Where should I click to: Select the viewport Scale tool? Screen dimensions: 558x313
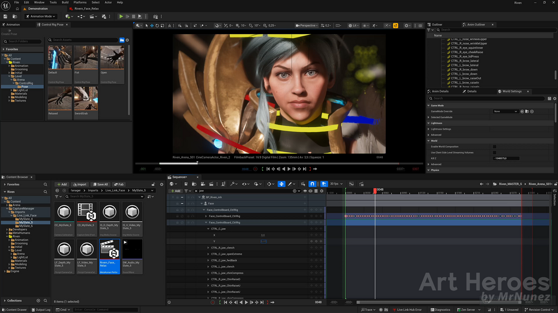click(x=162, y=26)
